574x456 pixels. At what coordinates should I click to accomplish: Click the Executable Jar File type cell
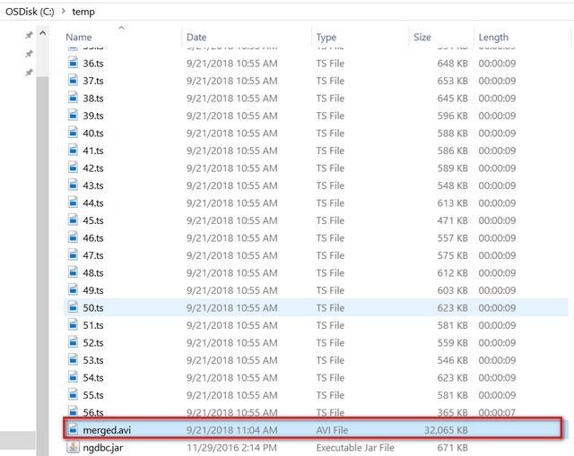pyautogui.click(x=355, y=448)
